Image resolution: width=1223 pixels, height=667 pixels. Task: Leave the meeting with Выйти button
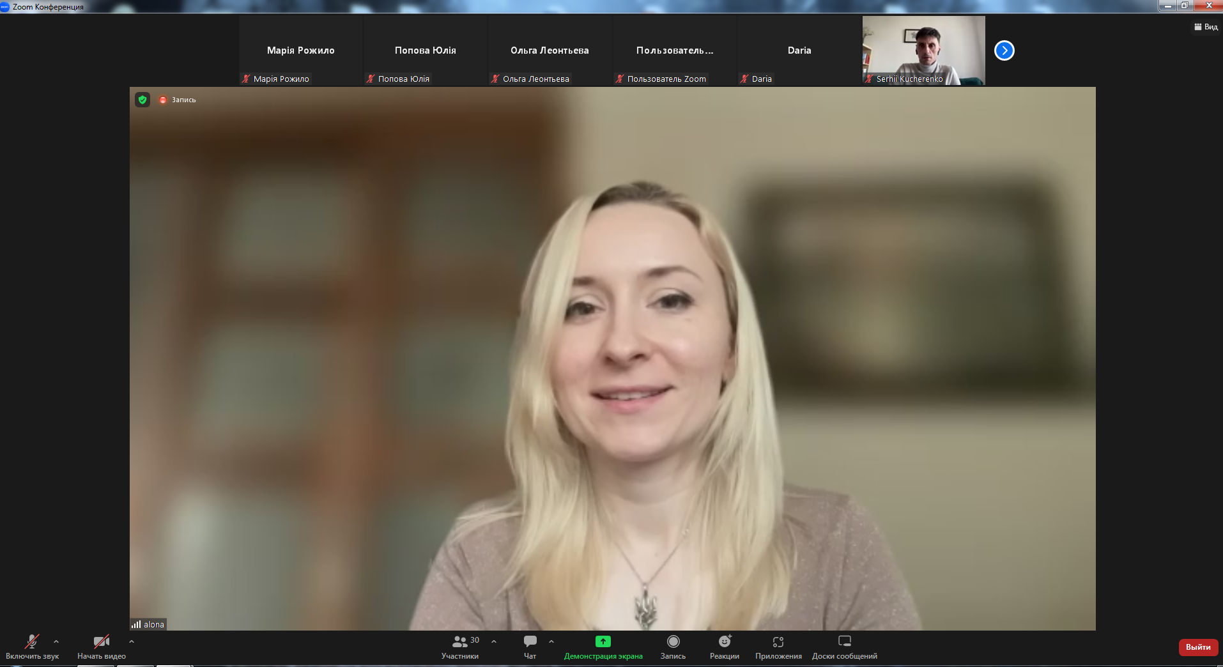[x=1198, y=647]
